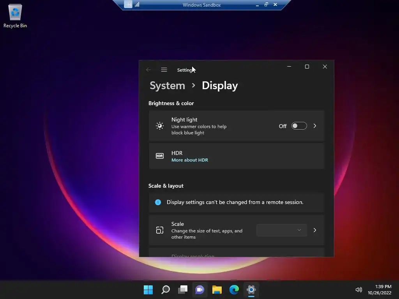Open taskbar Search
This screenshot has height=299, width=399.
click(x=166, y=290)
